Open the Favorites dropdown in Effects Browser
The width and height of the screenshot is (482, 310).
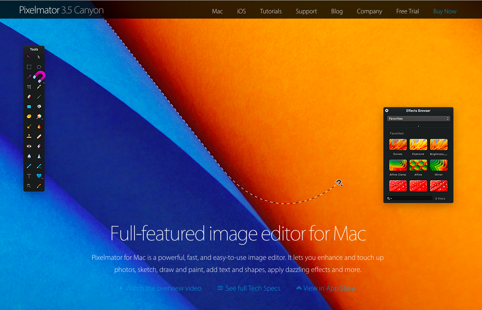(418, 119)
